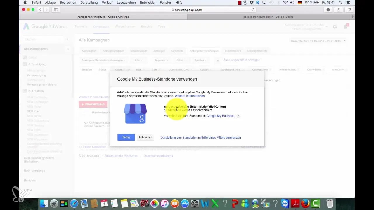Open the filter link Darstellung von Standorten eingrenzen
Screen dimensions: 374x210
[201, 137]
